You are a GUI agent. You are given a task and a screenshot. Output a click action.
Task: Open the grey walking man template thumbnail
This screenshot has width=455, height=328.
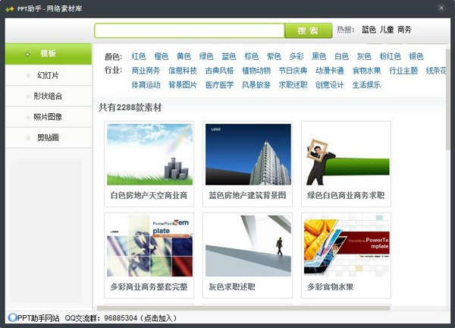[248, 246]
